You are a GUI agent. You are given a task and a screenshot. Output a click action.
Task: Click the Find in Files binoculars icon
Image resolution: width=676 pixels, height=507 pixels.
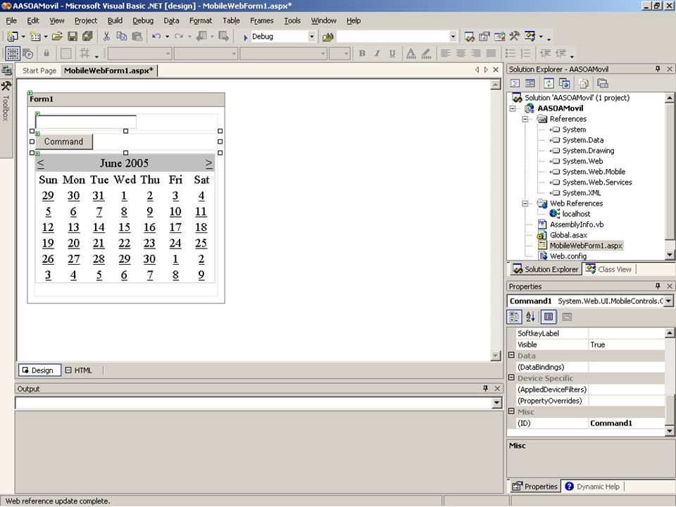328,37
